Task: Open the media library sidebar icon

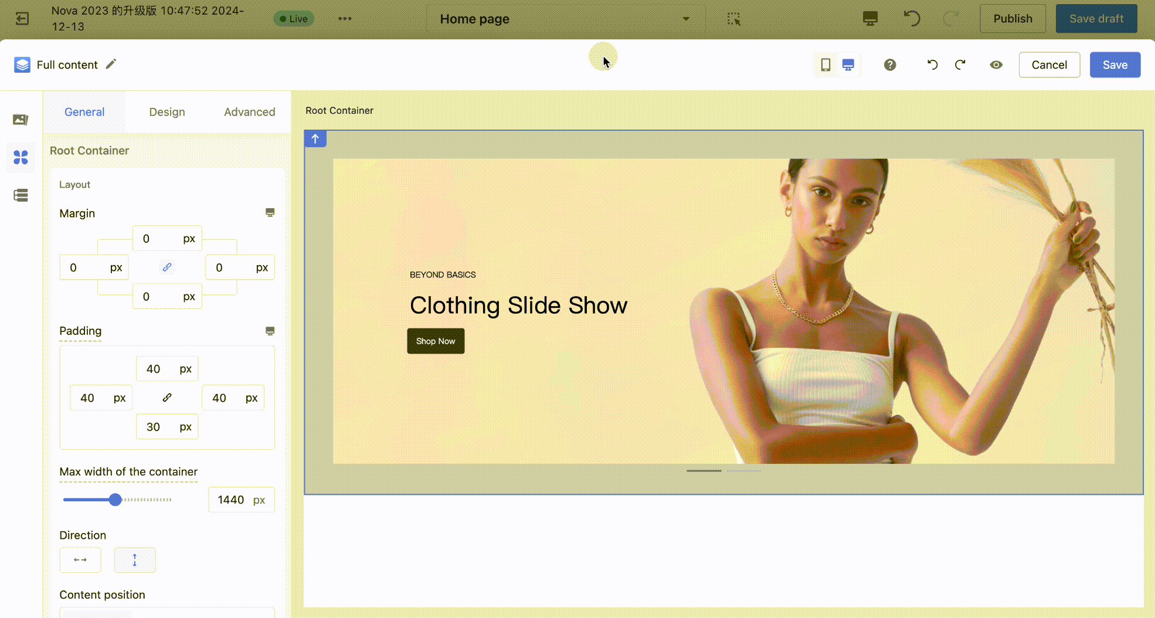Action: pos(21,120)
